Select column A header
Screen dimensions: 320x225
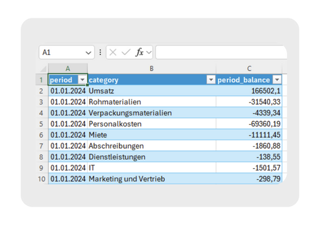click(x=68, y=69)
